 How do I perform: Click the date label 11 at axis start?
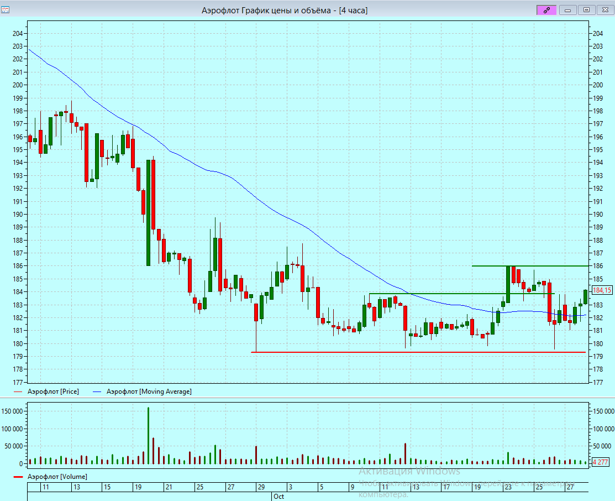[46, 487]
